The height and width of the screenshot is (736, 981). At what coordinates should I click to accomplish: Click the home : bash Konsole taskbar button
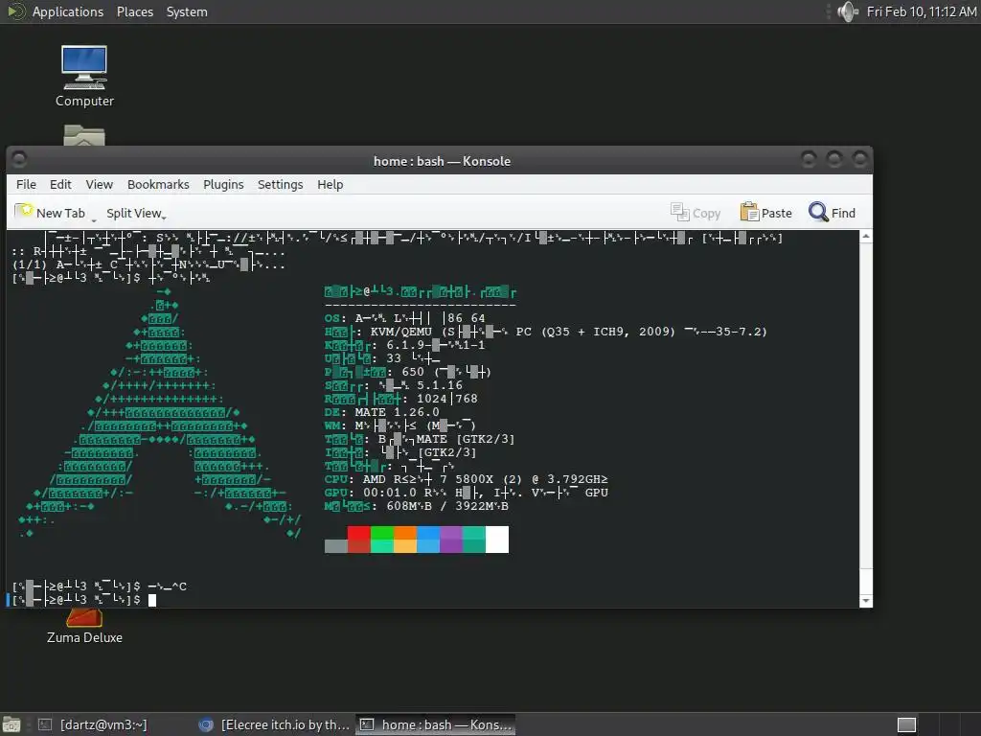click(x=436, y=724)
